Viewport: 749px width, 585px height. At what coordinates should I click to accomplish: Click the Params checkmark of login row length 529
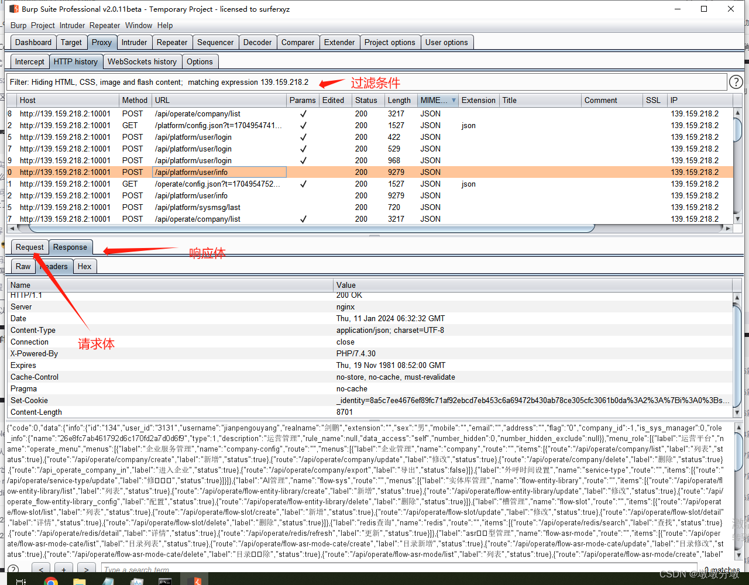(x=303, y=149)
